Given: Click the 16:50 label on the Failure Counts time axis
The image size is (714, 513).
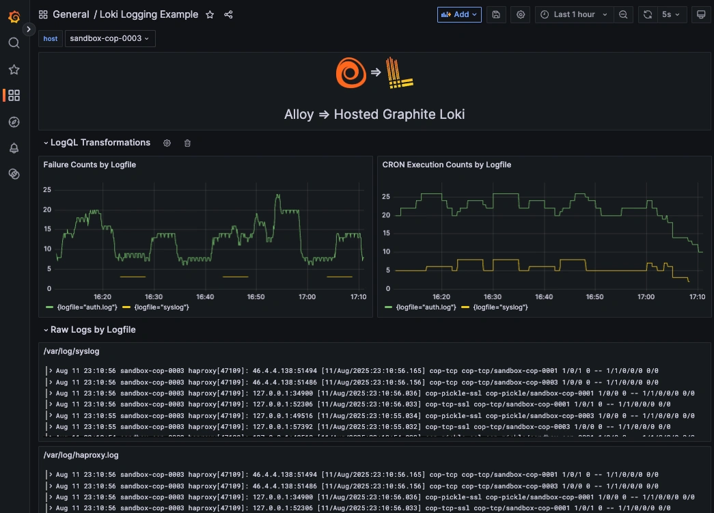Looking at the screenshot, I should (x=256, y=296).
